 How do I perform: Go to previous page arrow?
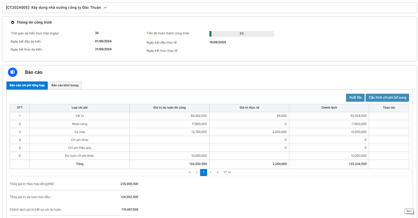click(197, 172)
